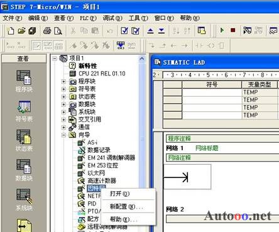Open the 文件(F) menu
Image resolution: width=279 pixels, height=232 pixels.
(13, 18)
